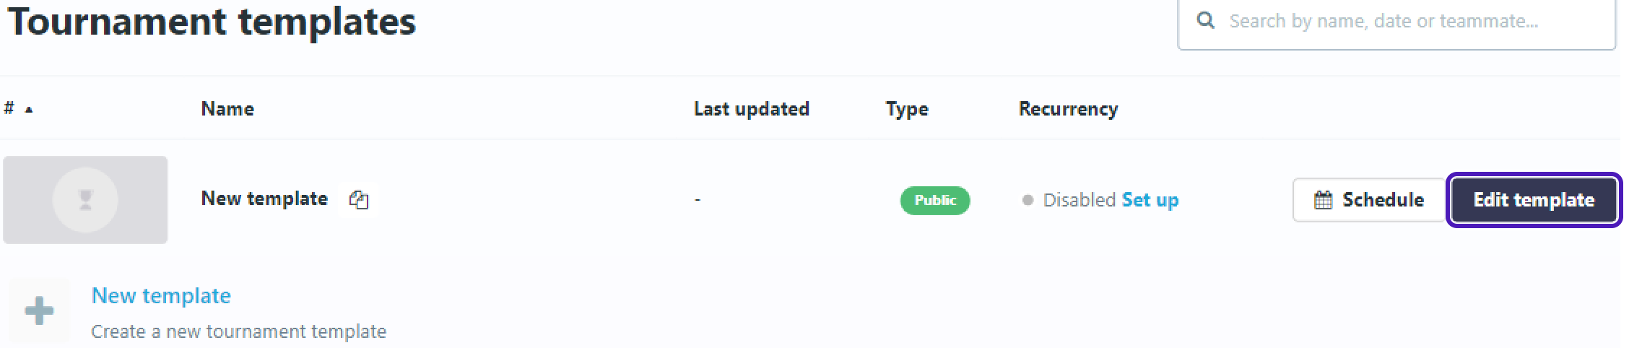This screenshot has height=348, width=1629.
Task: Focus the template search field
Action: click(1394, 22)
